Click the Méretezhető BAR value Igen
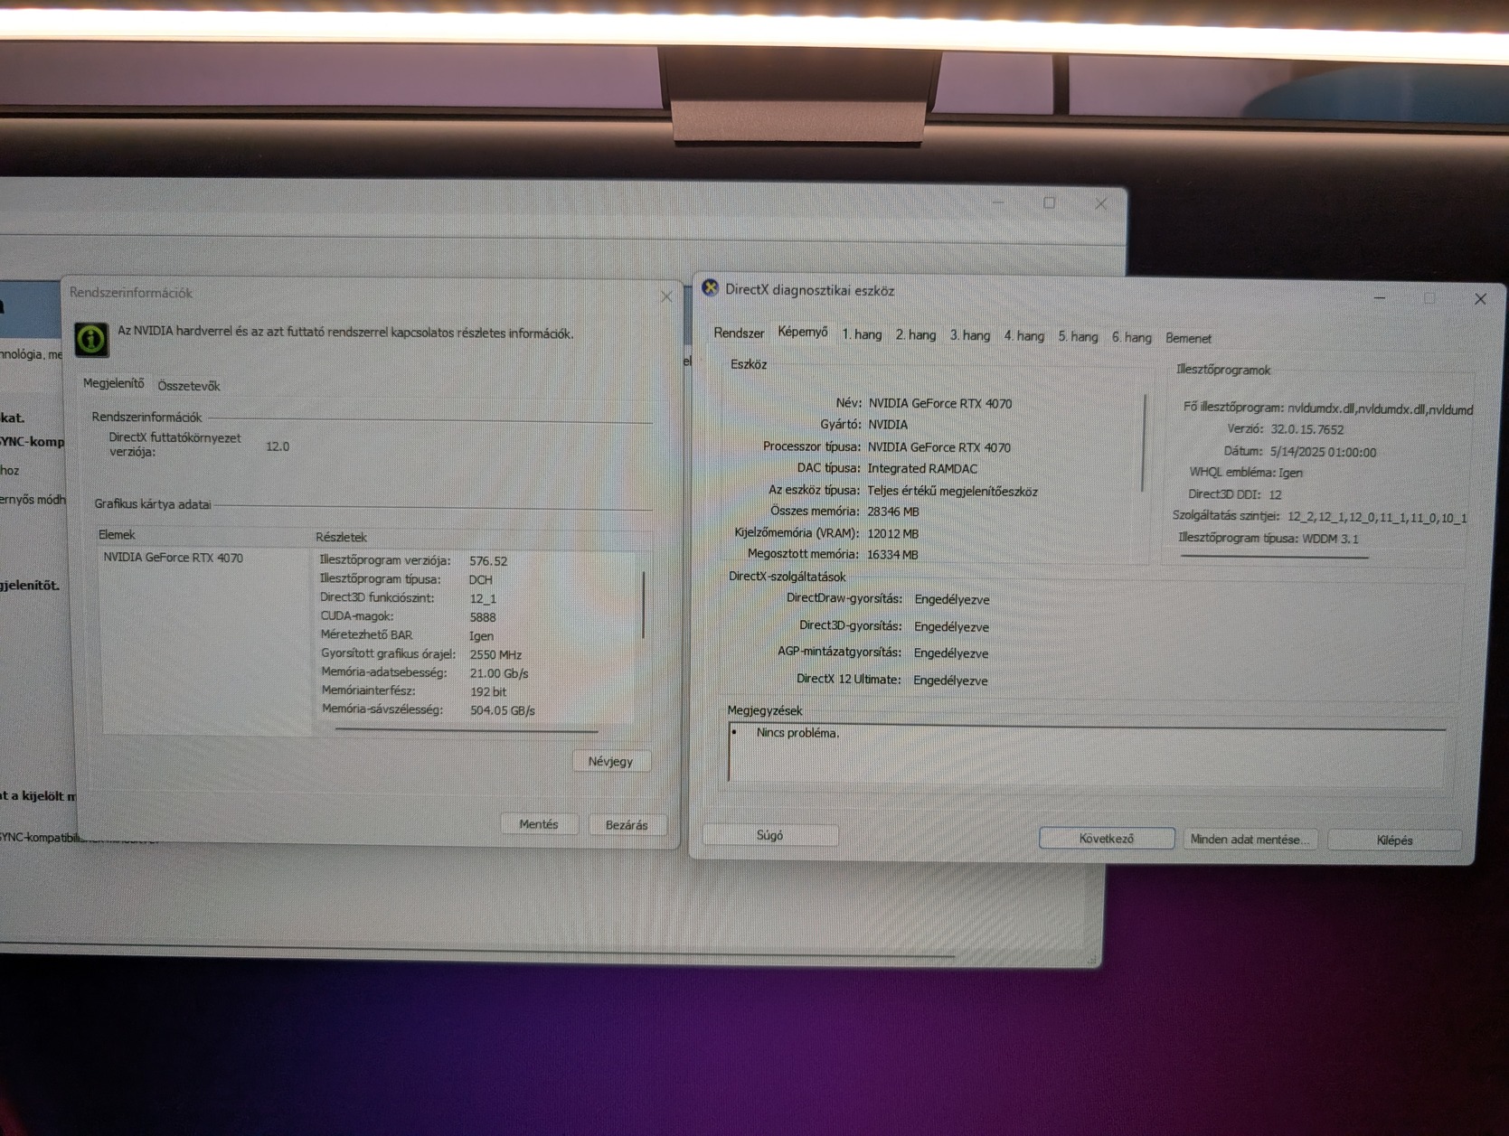This screenshot has height=1136, width=1509. pos(481,635)
